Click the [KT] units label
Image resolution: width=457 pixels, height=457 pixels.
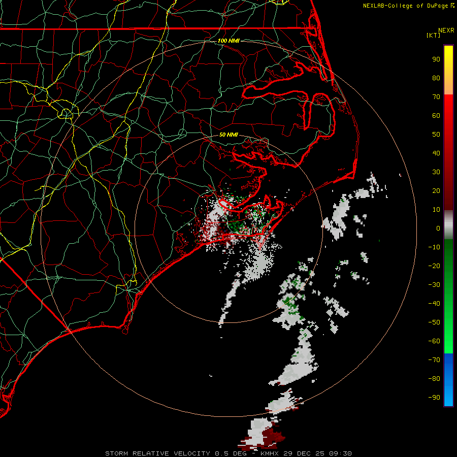(433, 35)
